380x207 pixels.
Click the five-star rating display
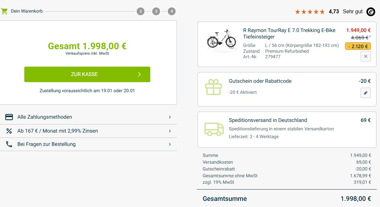point(309,12)
